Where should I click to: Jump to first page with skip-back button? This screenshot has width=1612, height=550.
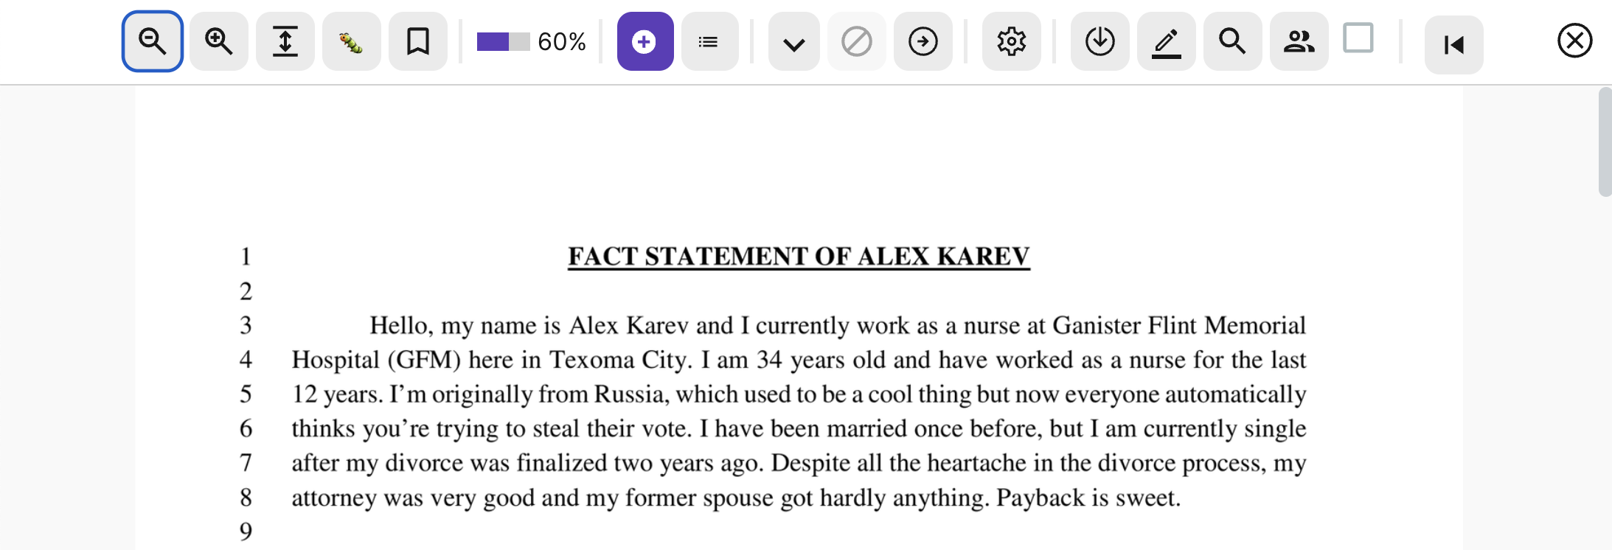1453,45
